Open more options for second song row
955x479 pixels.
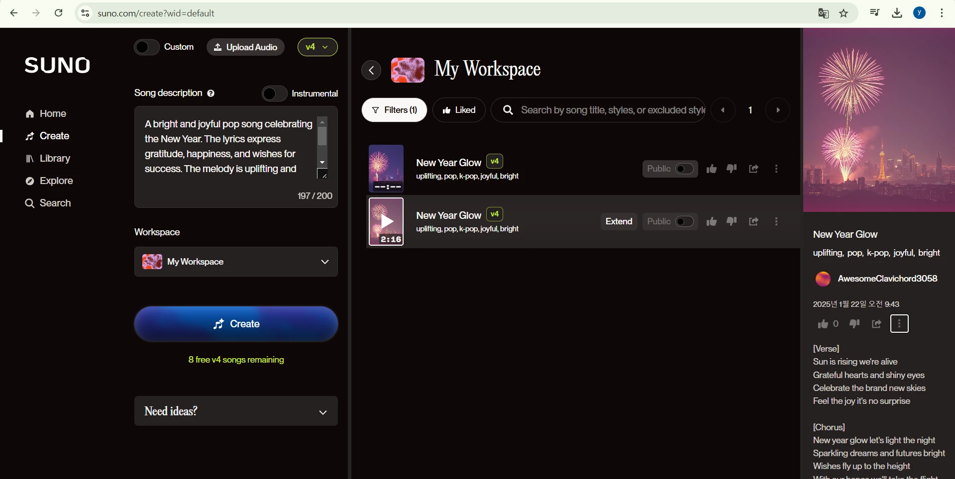coord(776,221)
